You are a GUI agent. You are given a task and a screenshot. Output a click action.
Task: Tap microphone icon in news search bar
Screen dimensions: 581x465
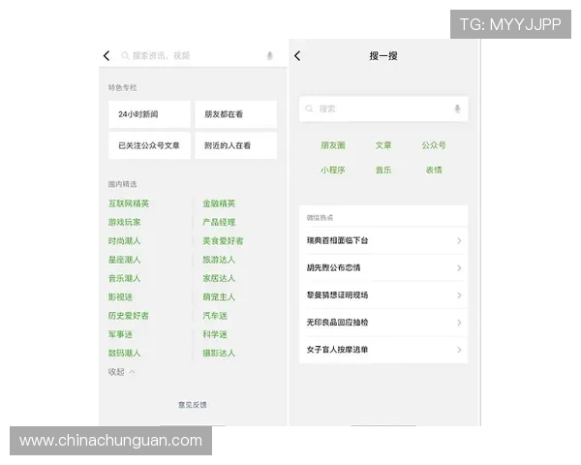(270, 55)
